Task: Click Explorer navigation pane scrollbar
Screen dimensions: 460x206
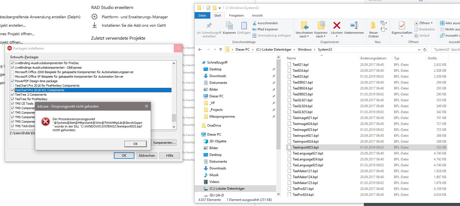Action: point(279,104)
